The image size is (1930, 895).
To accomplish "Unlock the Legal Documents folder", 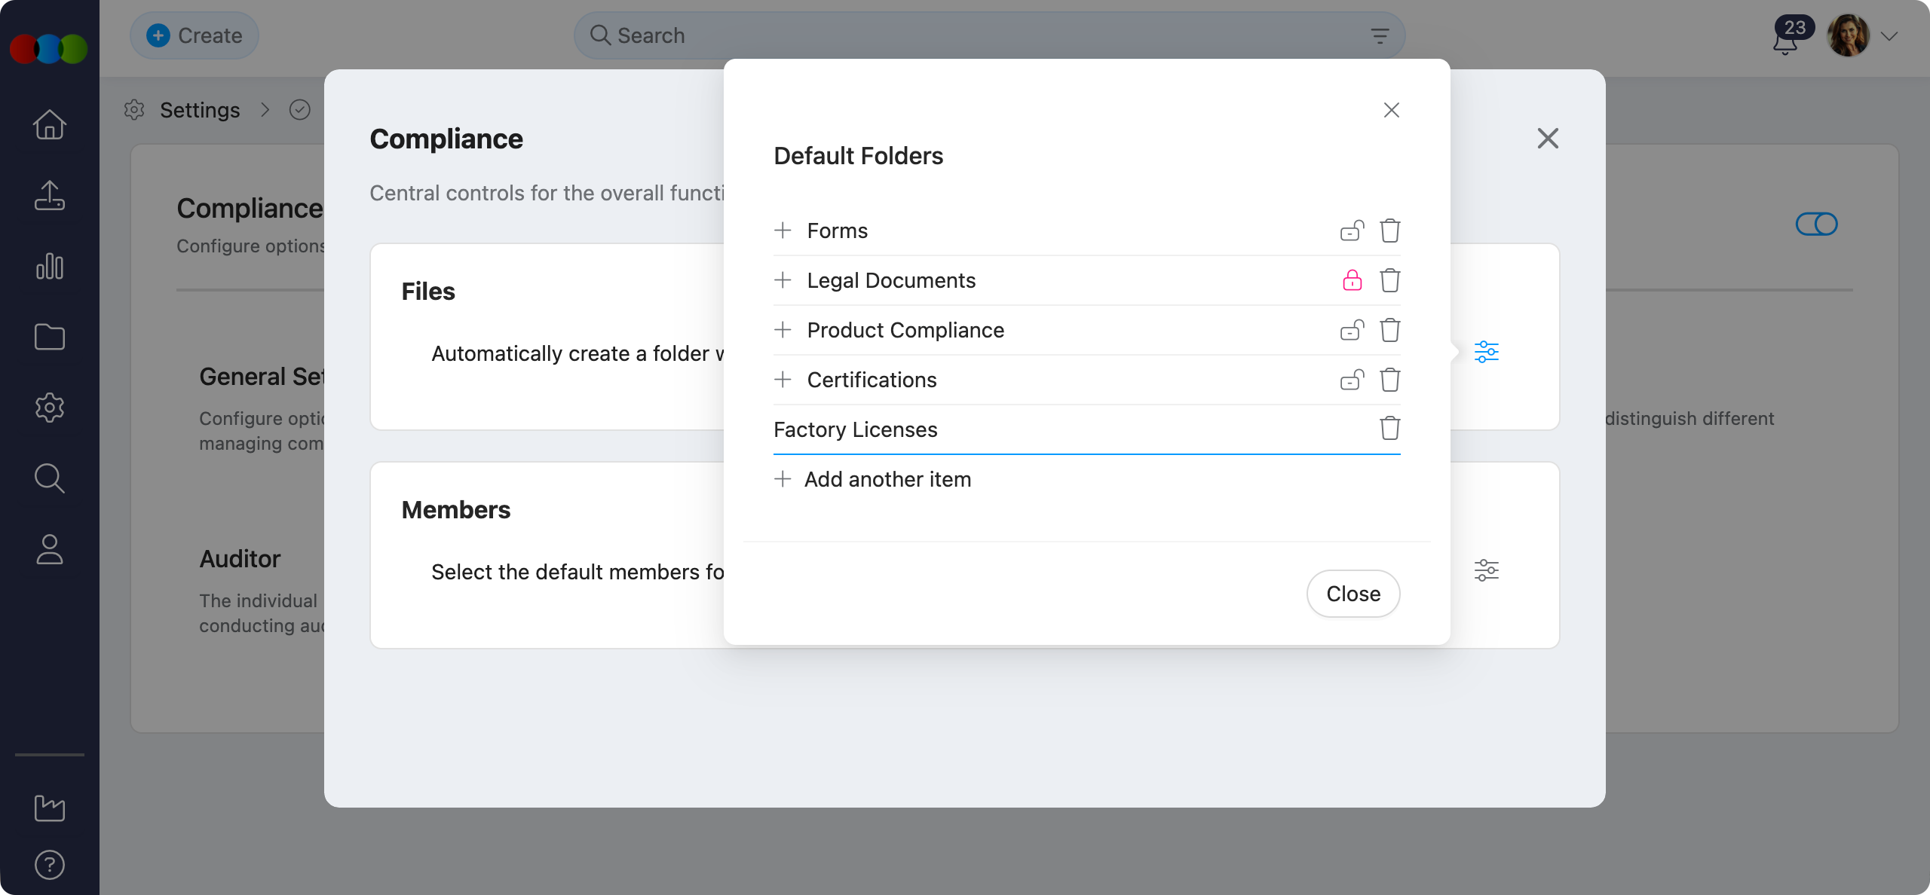I will coord(1352,280).
